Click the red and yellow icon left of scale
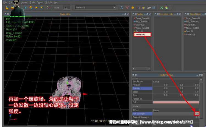The width and height of the screenshot is (206, 127). point(48,8)
